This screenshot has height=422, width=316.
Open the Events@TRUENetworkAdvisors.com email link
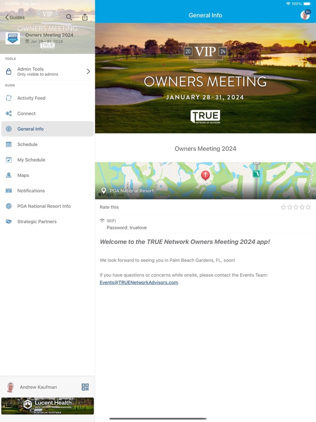(x=139, y=282)
